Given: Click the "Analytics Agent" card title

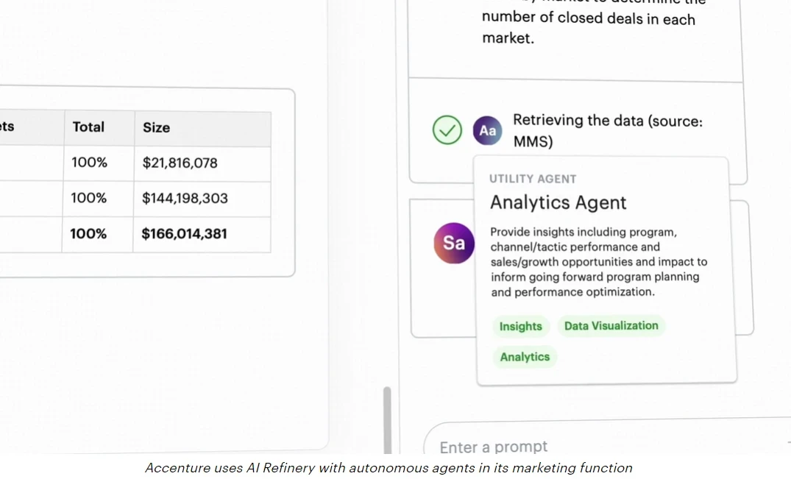Looking at the screenshot, I should point(558,202).
